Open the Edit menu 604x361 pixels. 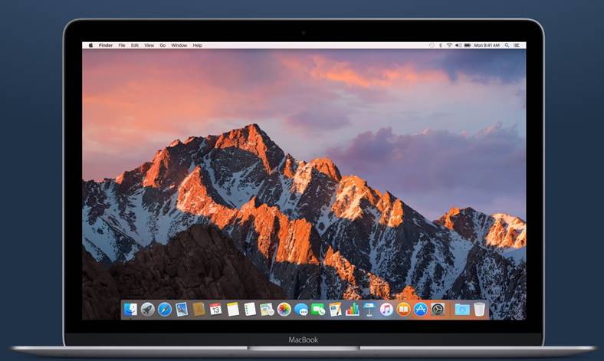point(134,45)
